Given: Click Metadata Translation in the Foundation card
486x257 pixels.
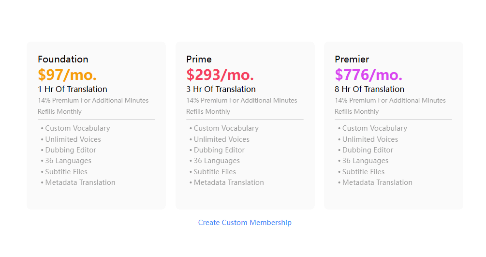Looking at the screenshot, I should 80,182.
